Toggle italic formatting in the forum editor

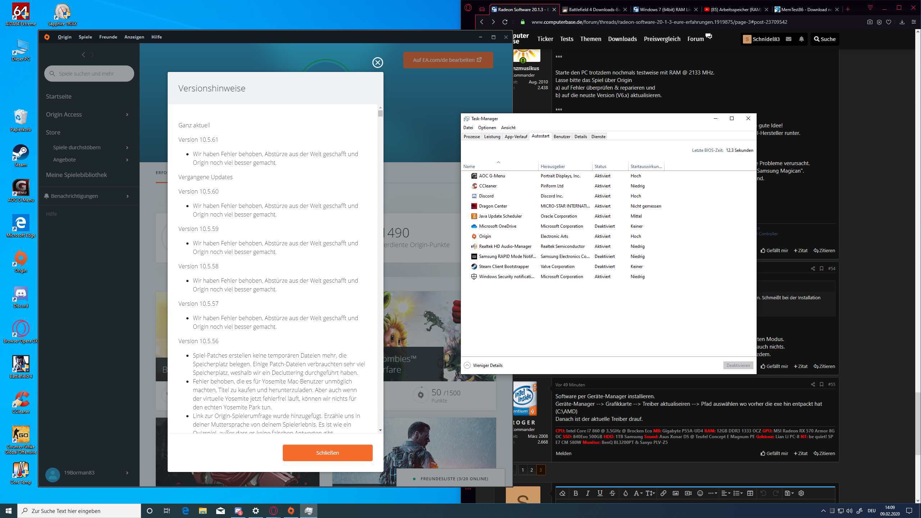pos(588,493)
